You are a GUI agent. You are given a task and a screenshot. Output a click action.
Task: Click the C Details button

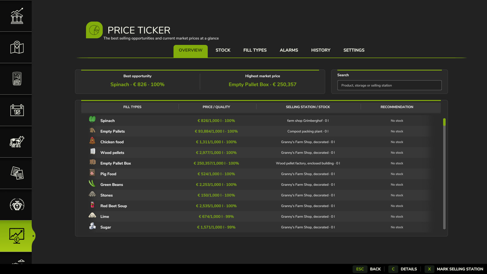(x=403, y=269)
